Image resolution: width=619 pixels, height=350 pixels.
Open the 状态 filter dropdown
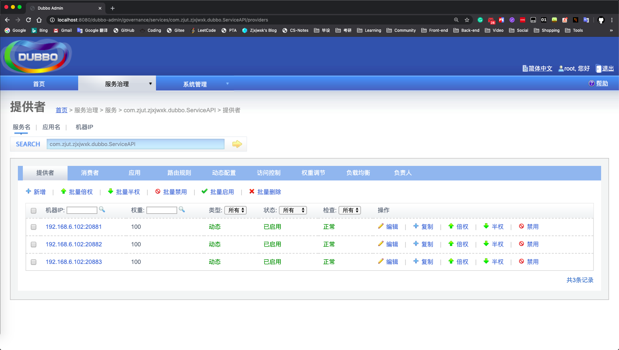point(293,210)
